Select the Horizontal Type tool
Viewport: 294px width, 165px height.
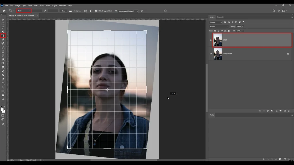coord(3,83)
